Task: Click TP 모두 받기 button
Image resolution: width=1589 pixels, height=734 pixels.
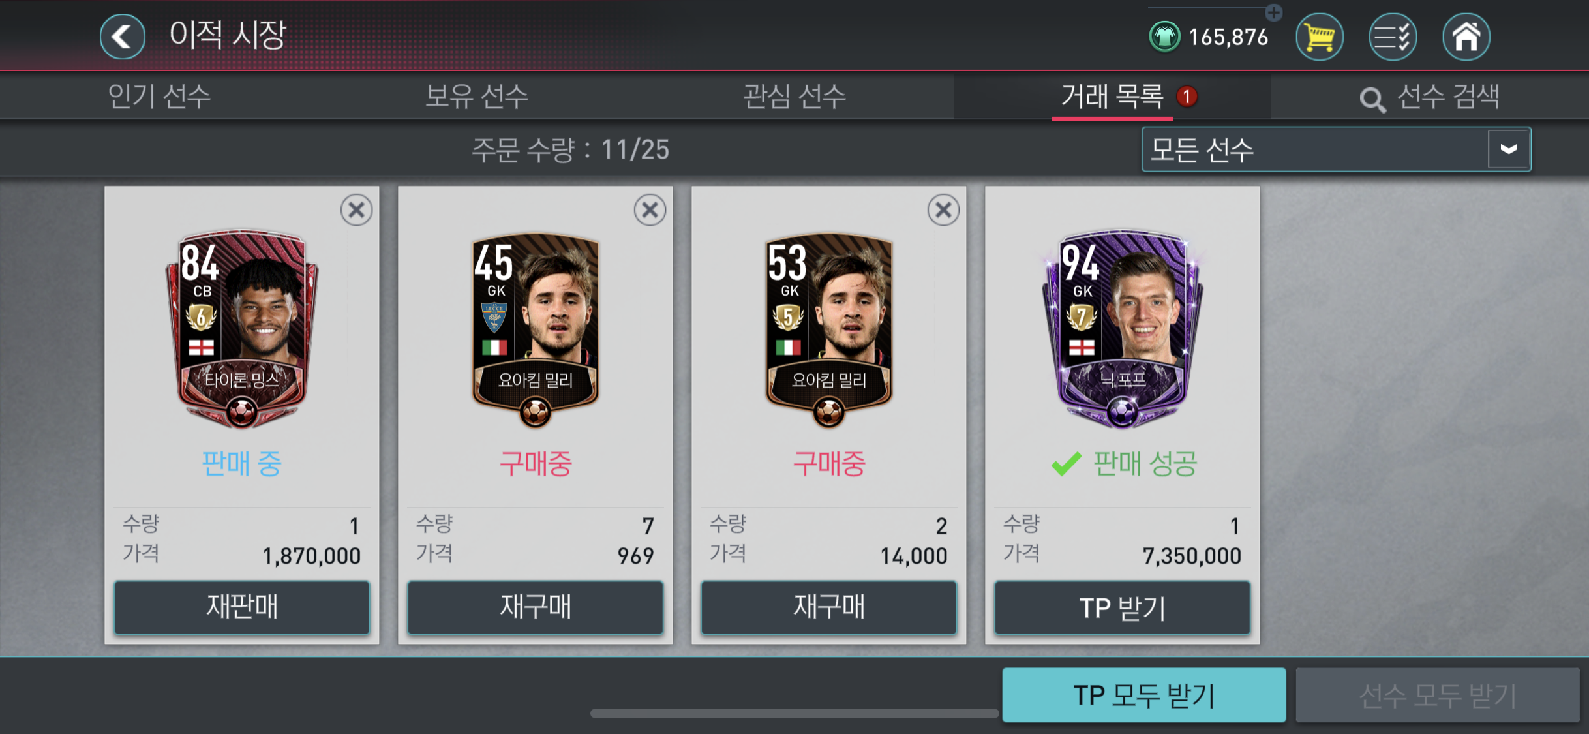Action: 1144,695
